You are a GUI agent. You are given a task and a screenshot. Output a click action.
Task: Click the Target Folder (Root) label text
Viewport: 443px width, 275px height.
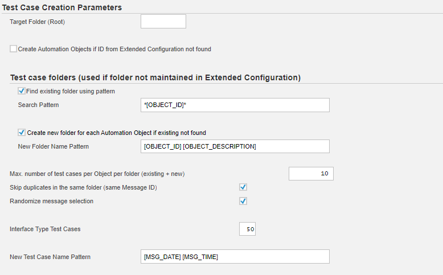click(38, 22)
